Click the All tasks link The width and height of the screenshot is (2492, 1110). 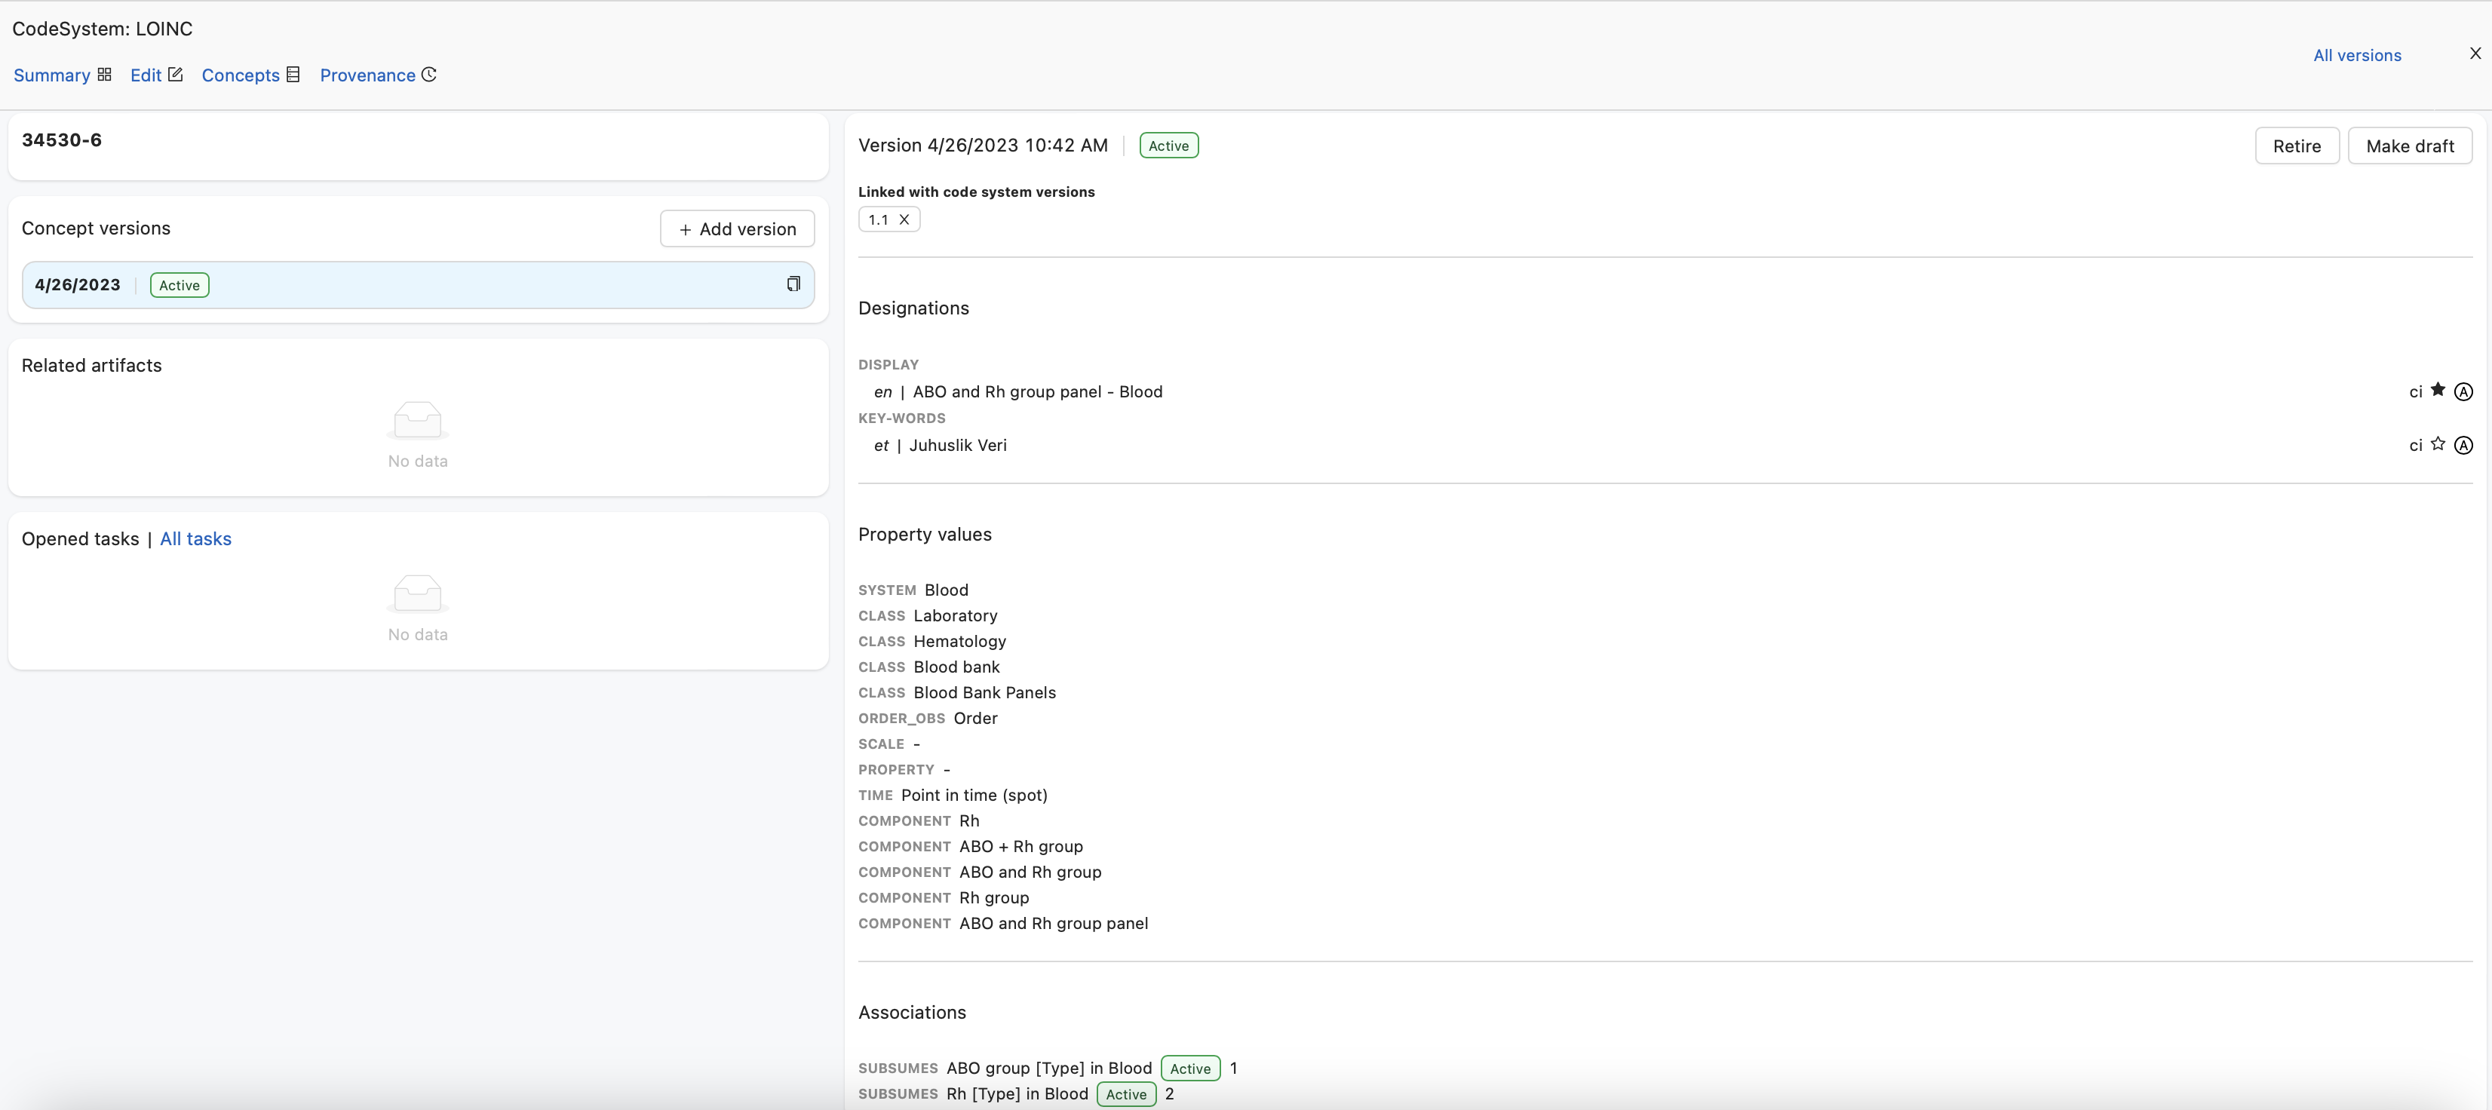(x=195, y=537)
